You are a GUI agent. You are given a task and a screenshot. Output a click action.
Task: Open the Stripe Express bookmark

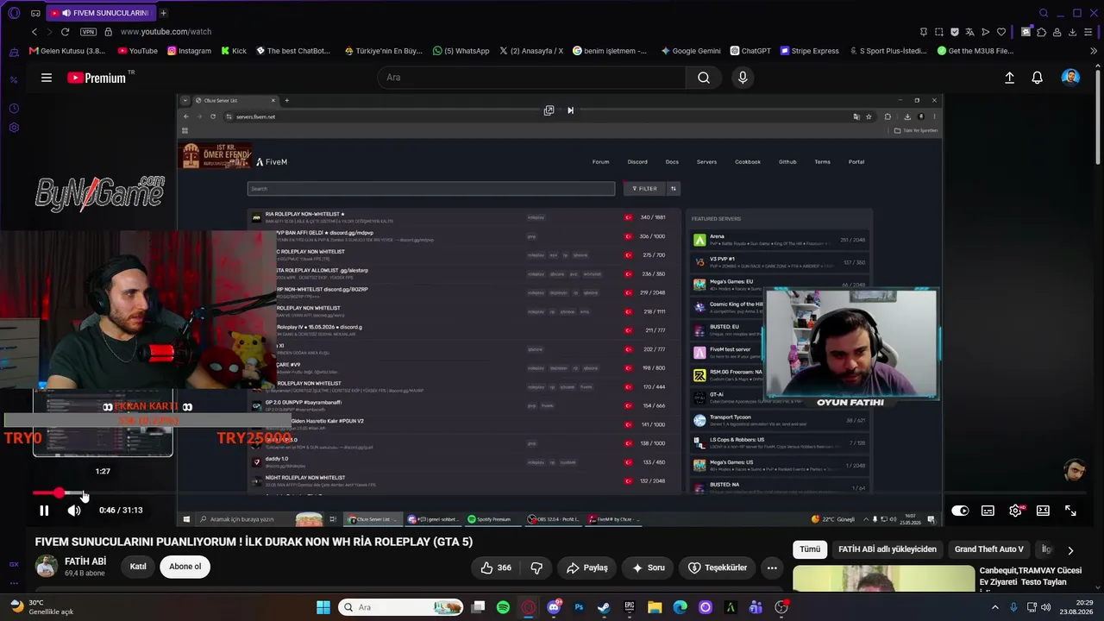pos(809,51)
